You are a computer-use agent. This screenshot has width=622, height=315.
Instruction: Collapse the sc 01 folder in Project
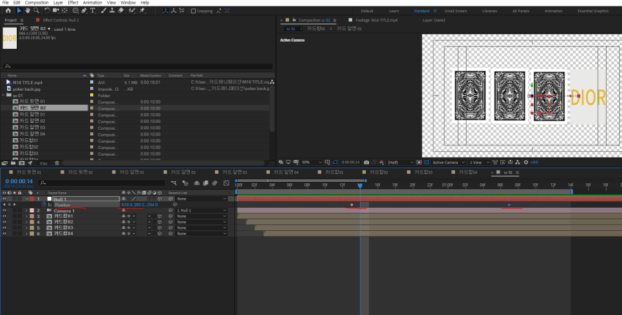pos(4,96)
